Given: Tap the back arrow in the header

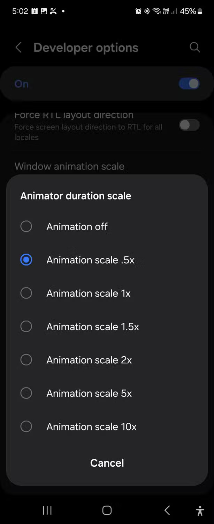Looking at the screenshot, I should (x=18, y=48).
